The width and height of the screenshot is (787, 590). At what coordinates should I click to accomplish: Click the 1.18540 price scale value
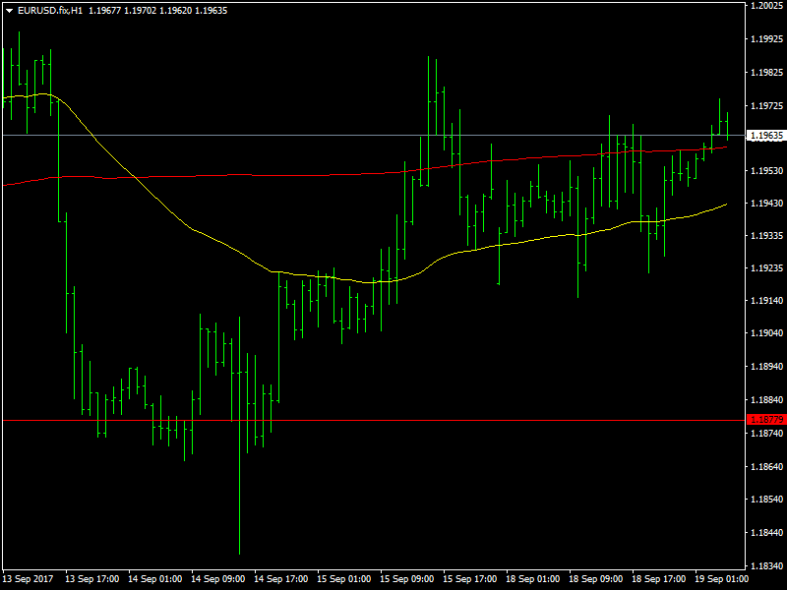tap(766, 500)
